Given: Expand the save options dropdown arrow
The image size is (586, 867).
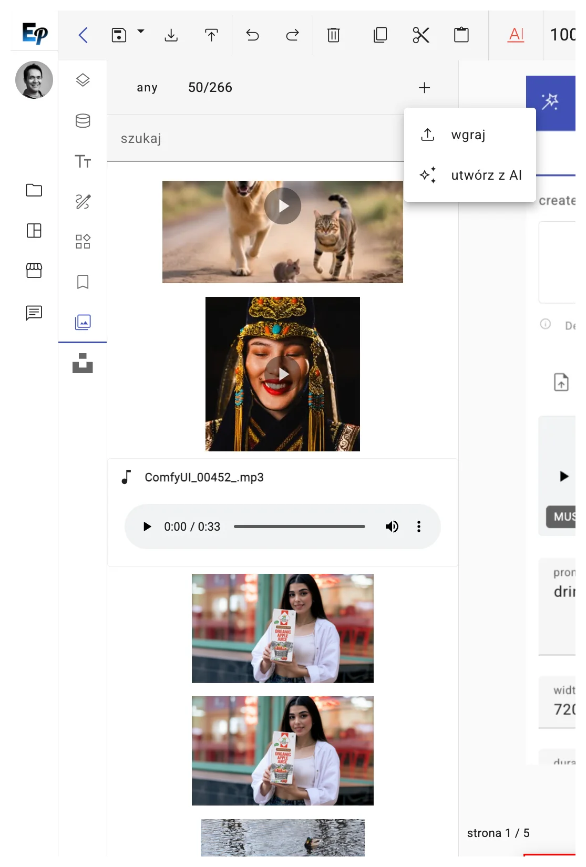Looking at the screenshot, I should tap(140, 32).
